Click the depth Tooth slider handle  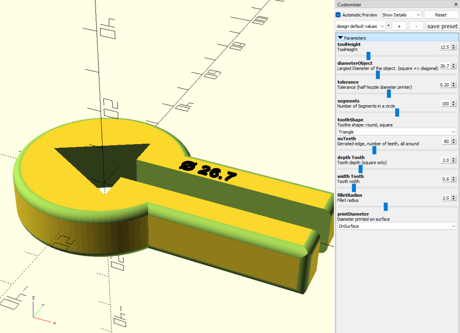360,169
